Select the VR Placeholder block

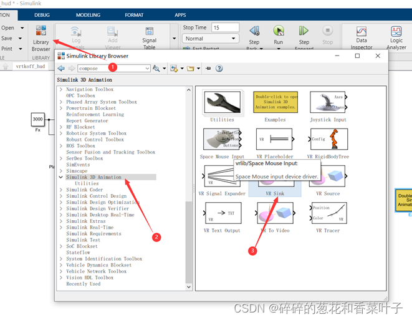(x=275, y=139)
